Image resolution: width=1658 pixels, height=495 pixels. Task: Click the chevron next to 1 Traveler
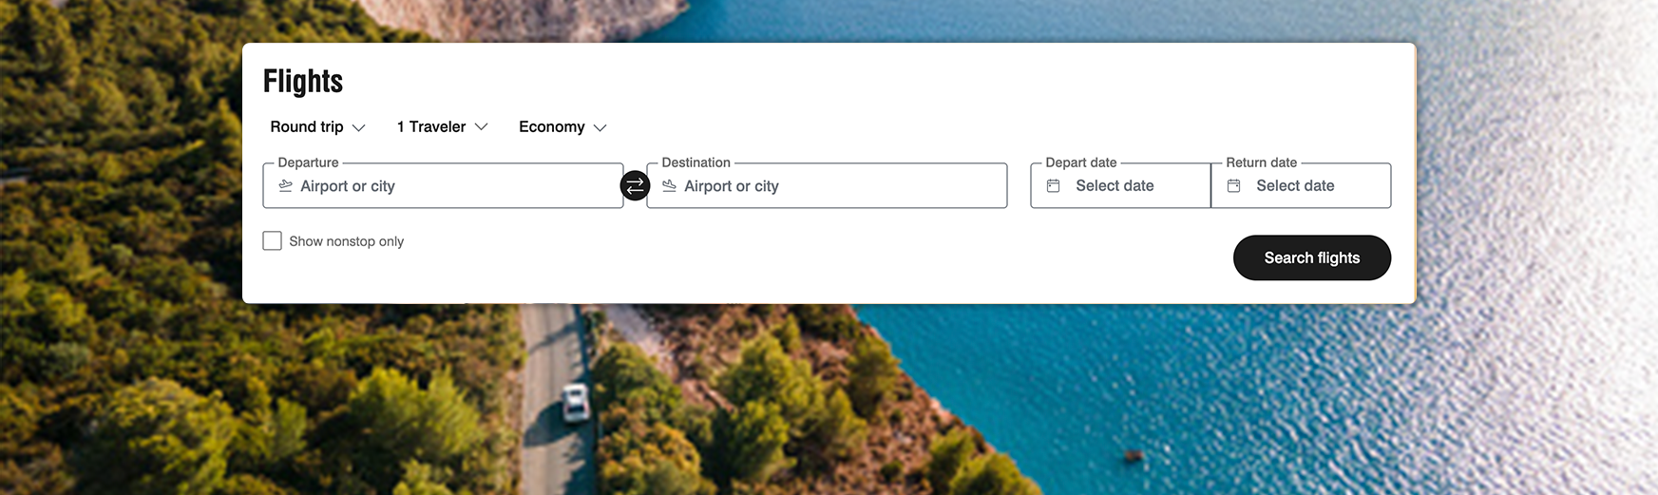click(x=481, y=127)
